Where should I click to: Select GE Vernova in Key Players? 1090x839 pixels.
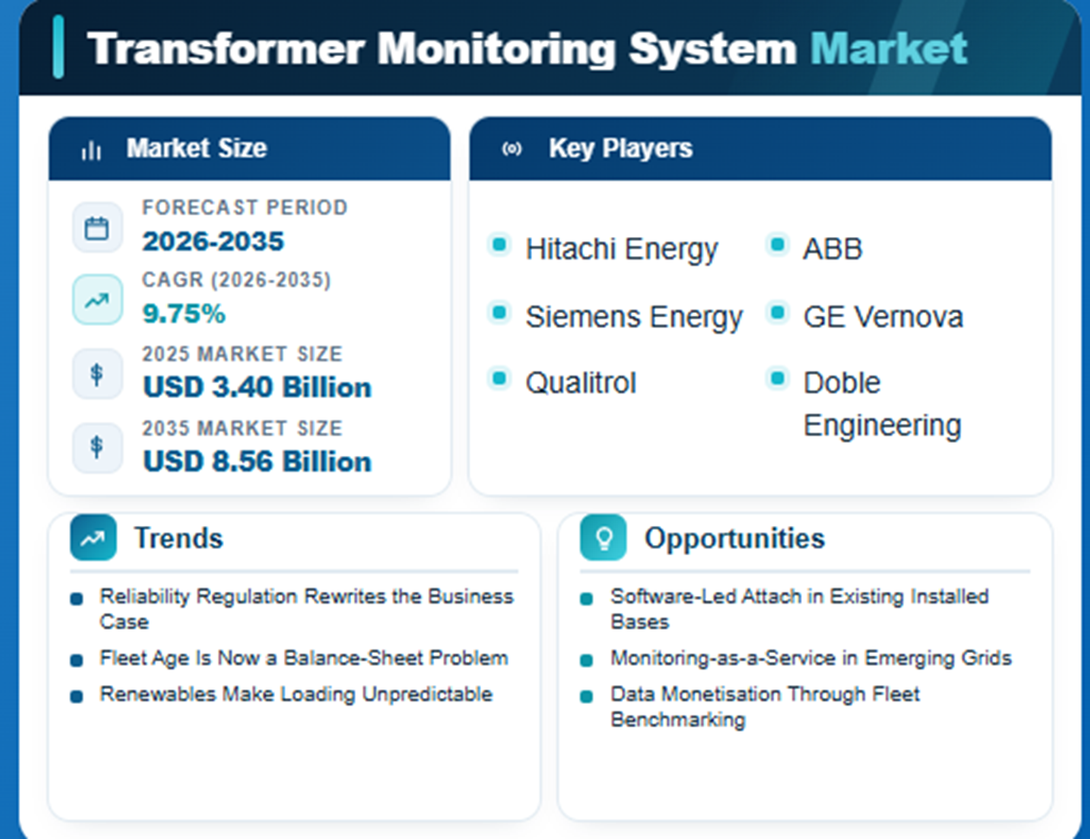click(883, 317)
